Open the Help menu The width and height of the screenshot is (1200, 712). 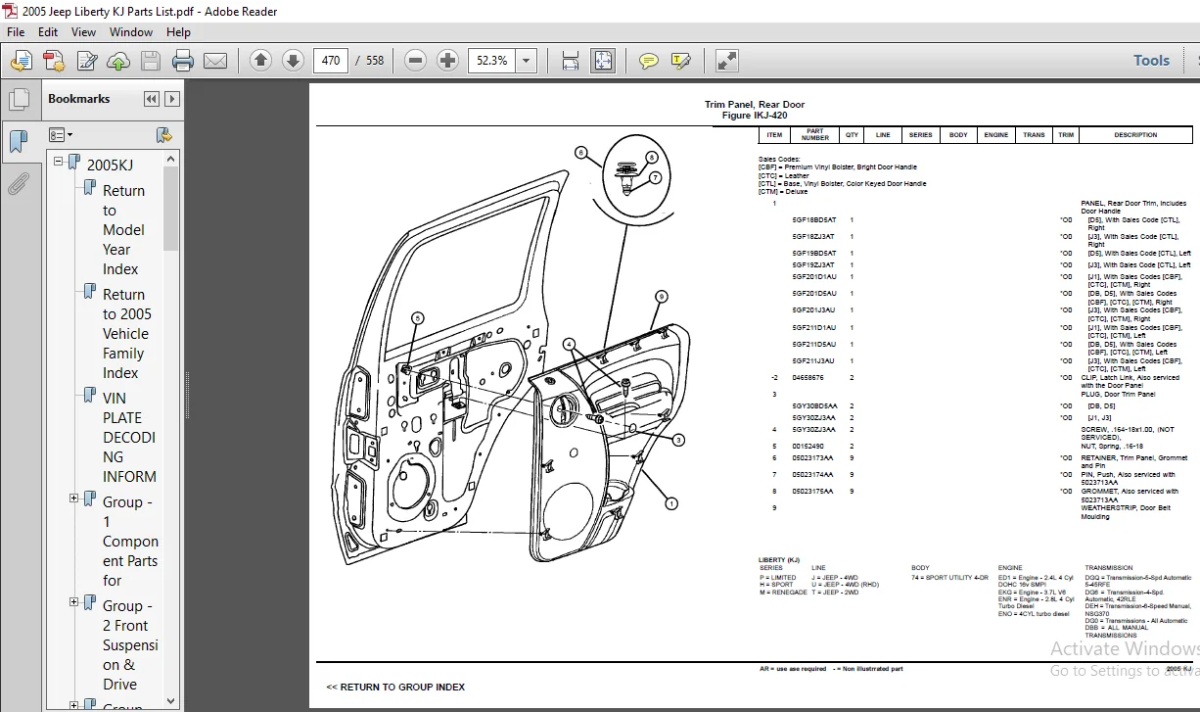click(x=178, y=31)
